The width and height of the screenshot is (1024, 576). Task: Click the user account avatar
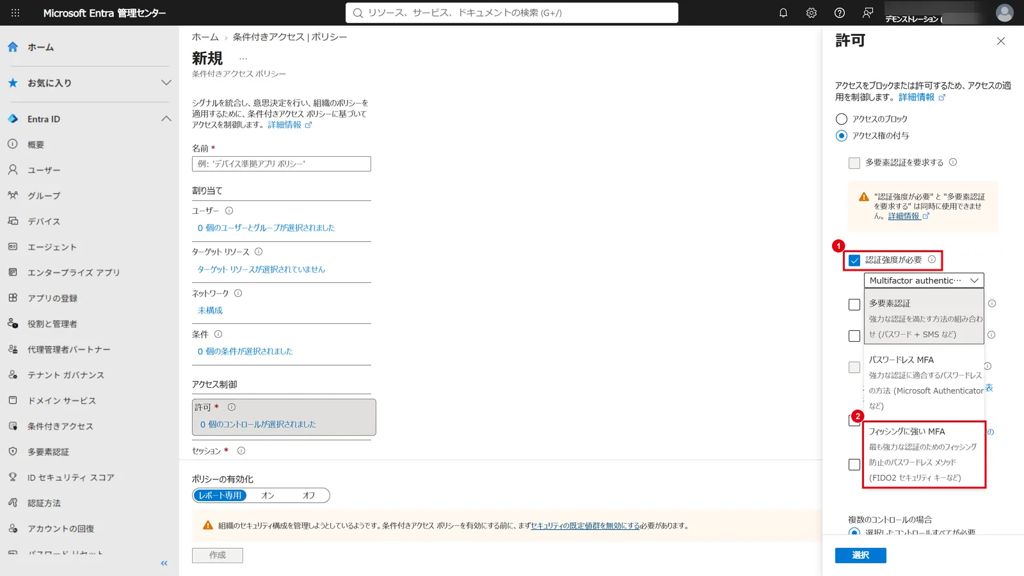click(1005, 13)
